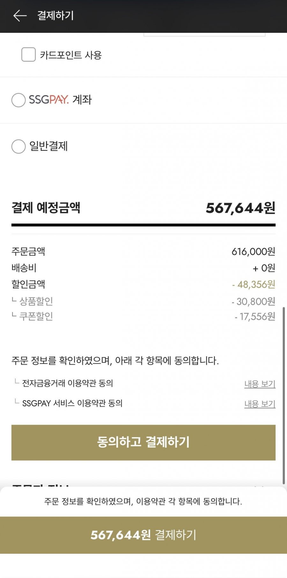Click the vertical scrollbar on right edge
287x578 pixels.
(x=283, y=395)
